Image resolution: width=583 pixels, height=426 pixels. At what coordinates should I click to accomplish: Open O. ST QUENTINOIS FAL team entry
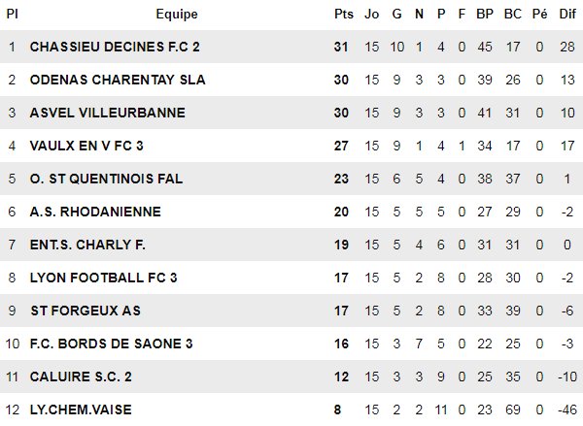coord(106,179)
